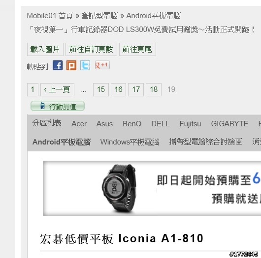Select the GIGABYTE forum section

229,124
